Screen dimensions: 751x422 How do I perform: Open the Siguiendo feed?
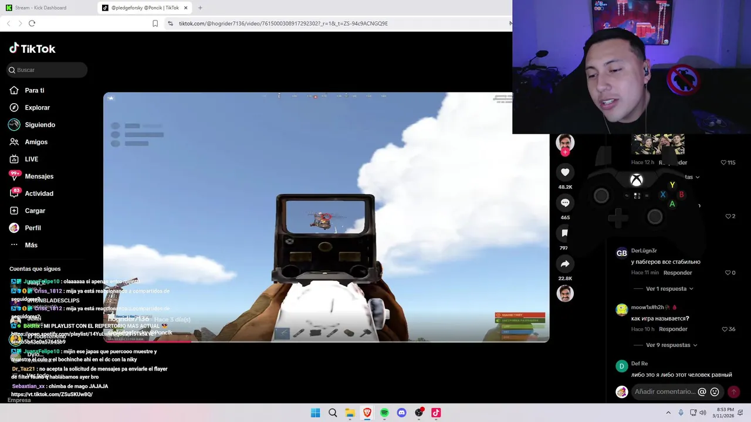(x=32, y=125)
